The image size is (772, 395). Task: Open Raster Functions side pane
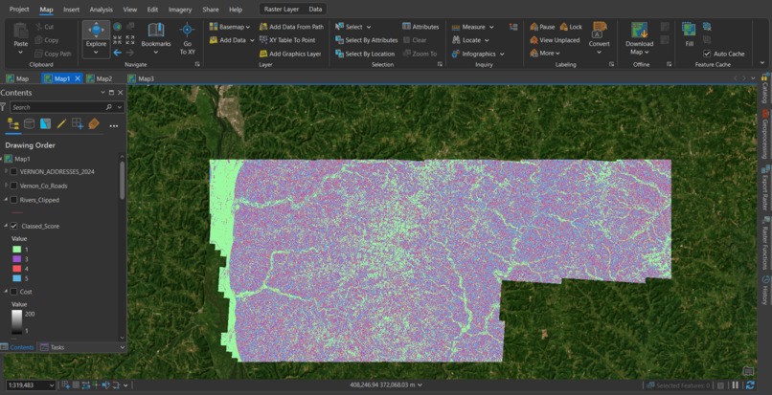click(x=765, y=244)
